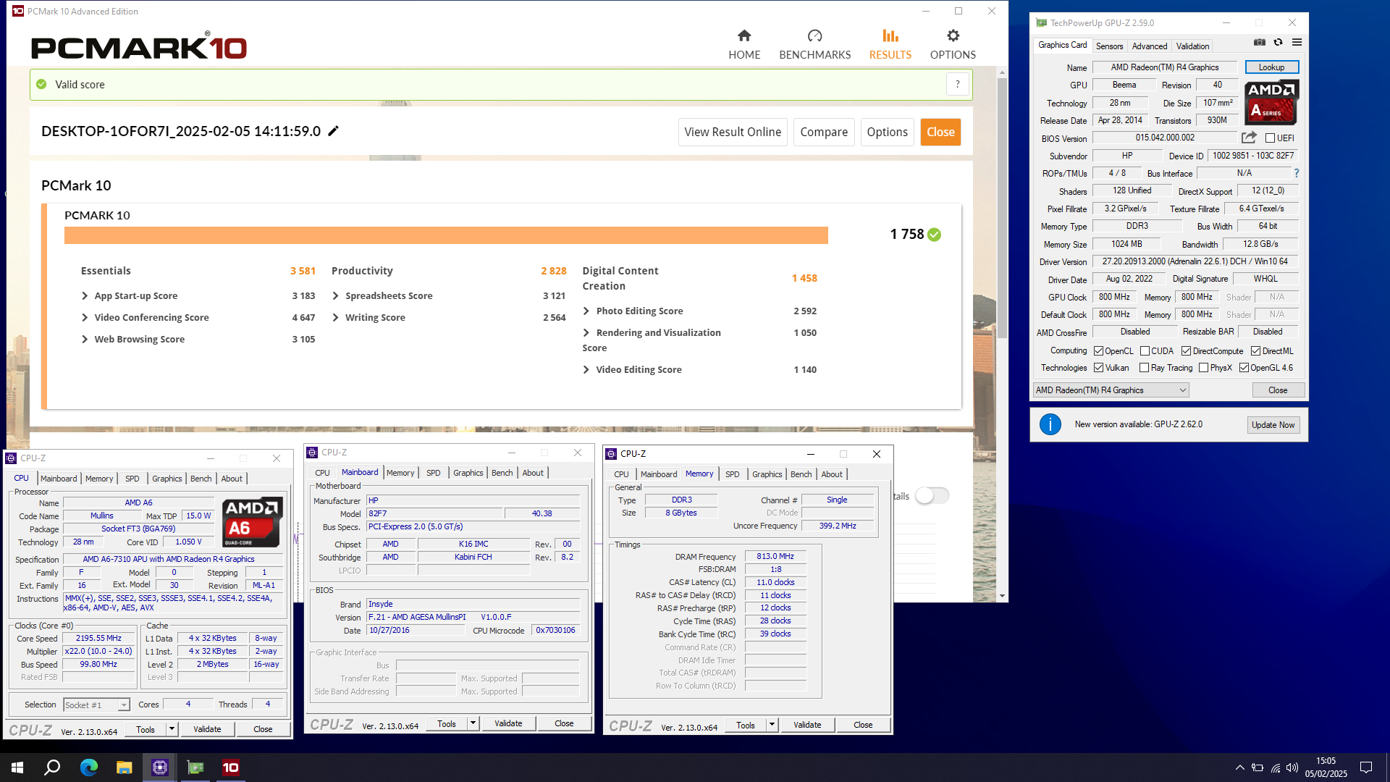Click green valid check next to 1 758

(935, 235)
